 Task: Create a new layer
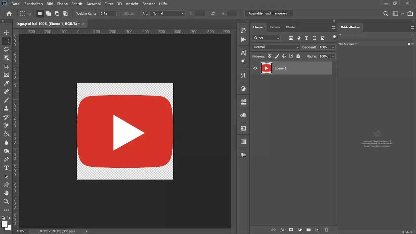[317, 230]
